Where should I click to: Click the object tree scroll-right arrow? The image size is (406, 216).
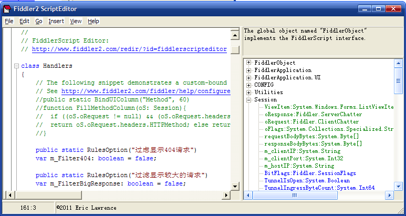389,195
